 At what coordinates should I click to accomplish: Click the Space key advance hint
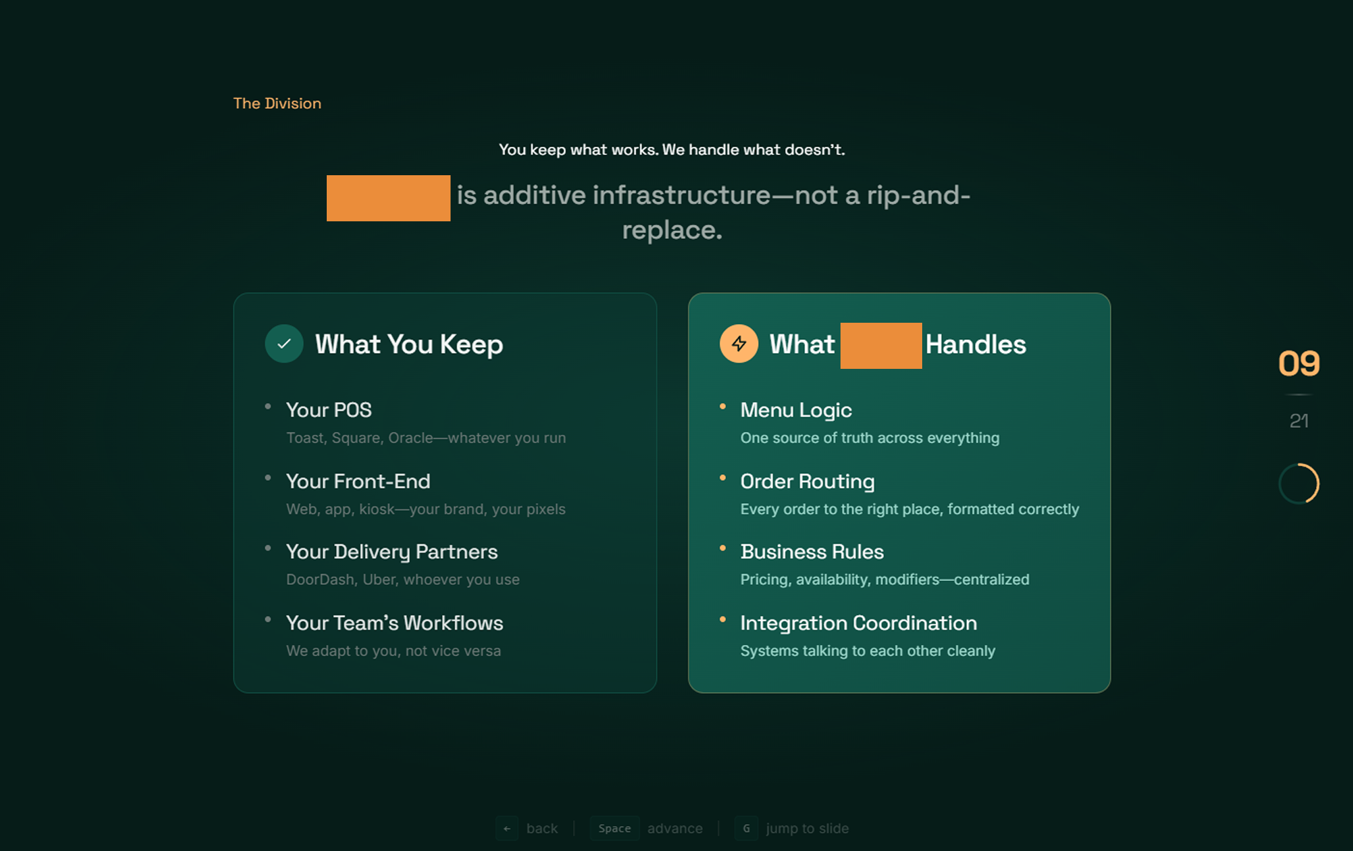point(614,829)
